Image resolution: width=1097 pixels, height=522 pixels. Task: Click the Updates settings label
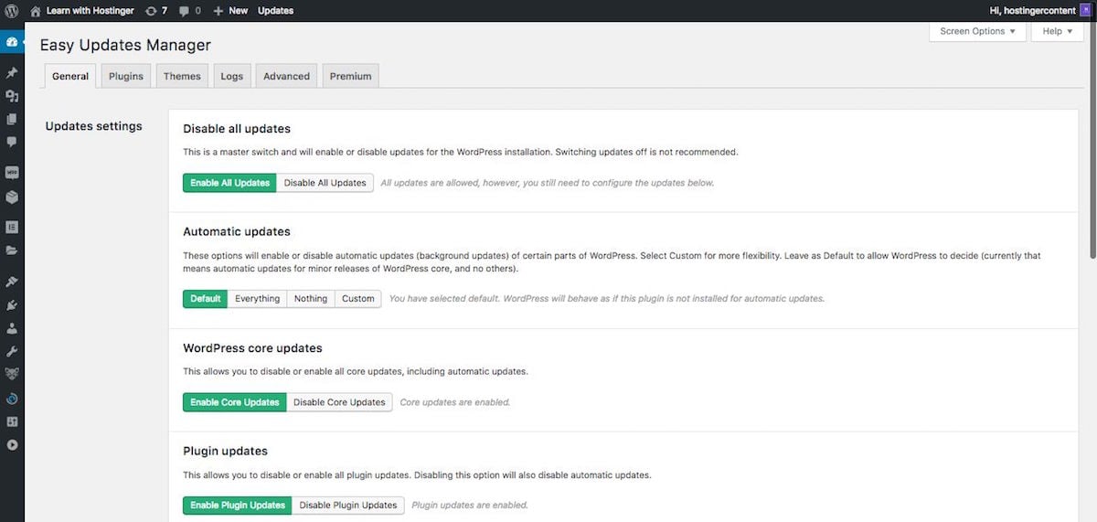point(93,126)
